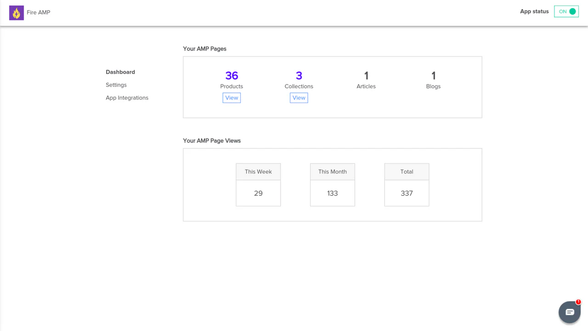
Task: Go to the Settings page
Action: click(x=116, y=85)
